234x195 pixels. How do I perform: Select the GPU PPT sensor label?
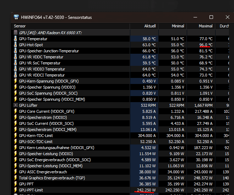click(26, 184)
